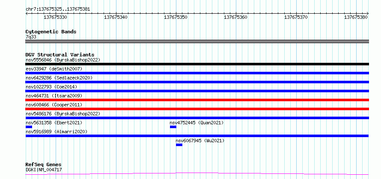Click the red bar for nsv464731

pyautogui.click(x=197, y=100)
